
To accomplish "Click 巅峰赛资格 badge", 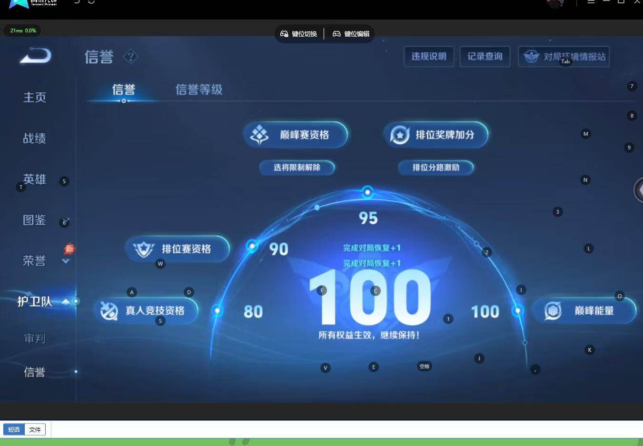I will coord(296,135).
